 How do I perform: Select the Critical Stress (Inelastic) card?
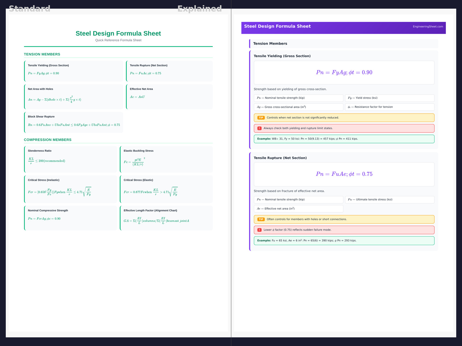tap(71, 189)
